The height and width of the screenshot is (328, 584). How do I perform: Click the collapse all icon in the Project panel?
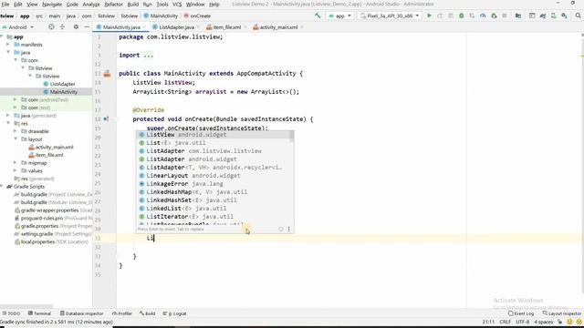[x=62, y=26]
